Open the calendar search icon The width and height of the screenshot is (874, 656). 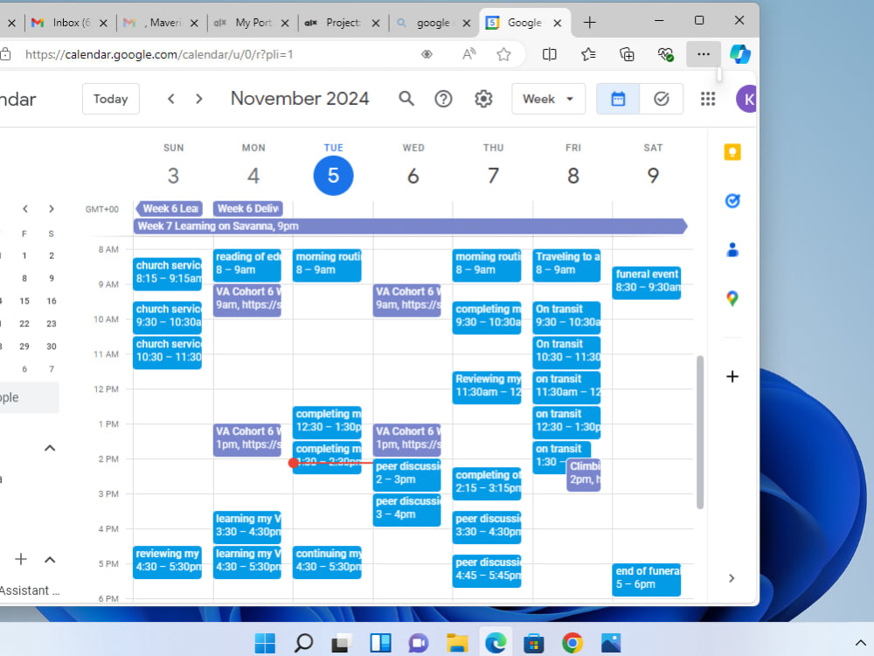pyautogui.click(x=406, y=99)
